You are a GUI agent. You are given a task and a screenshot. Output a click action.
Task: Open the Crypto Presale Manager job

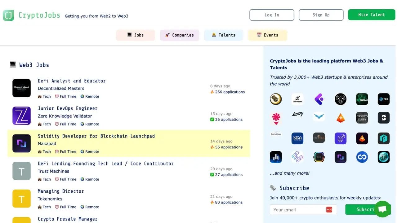68,219
